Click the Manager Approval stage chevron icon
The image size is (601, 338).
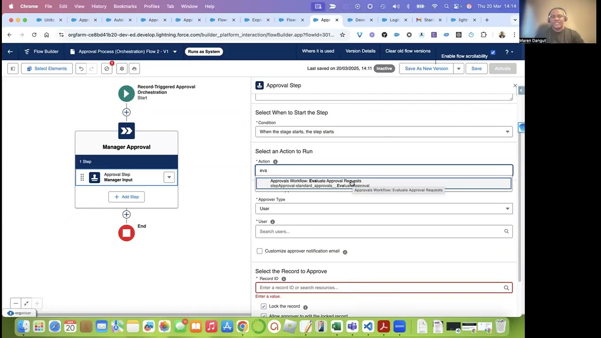coord(126,131)
